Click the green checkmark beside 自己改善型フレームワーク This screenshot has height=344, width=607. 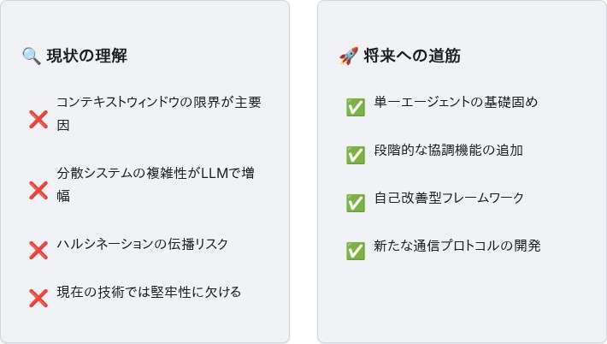(356, 204)
